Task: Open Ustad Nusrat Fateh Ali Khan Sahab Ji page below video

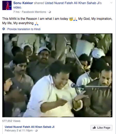Action: tap(30, 127)
